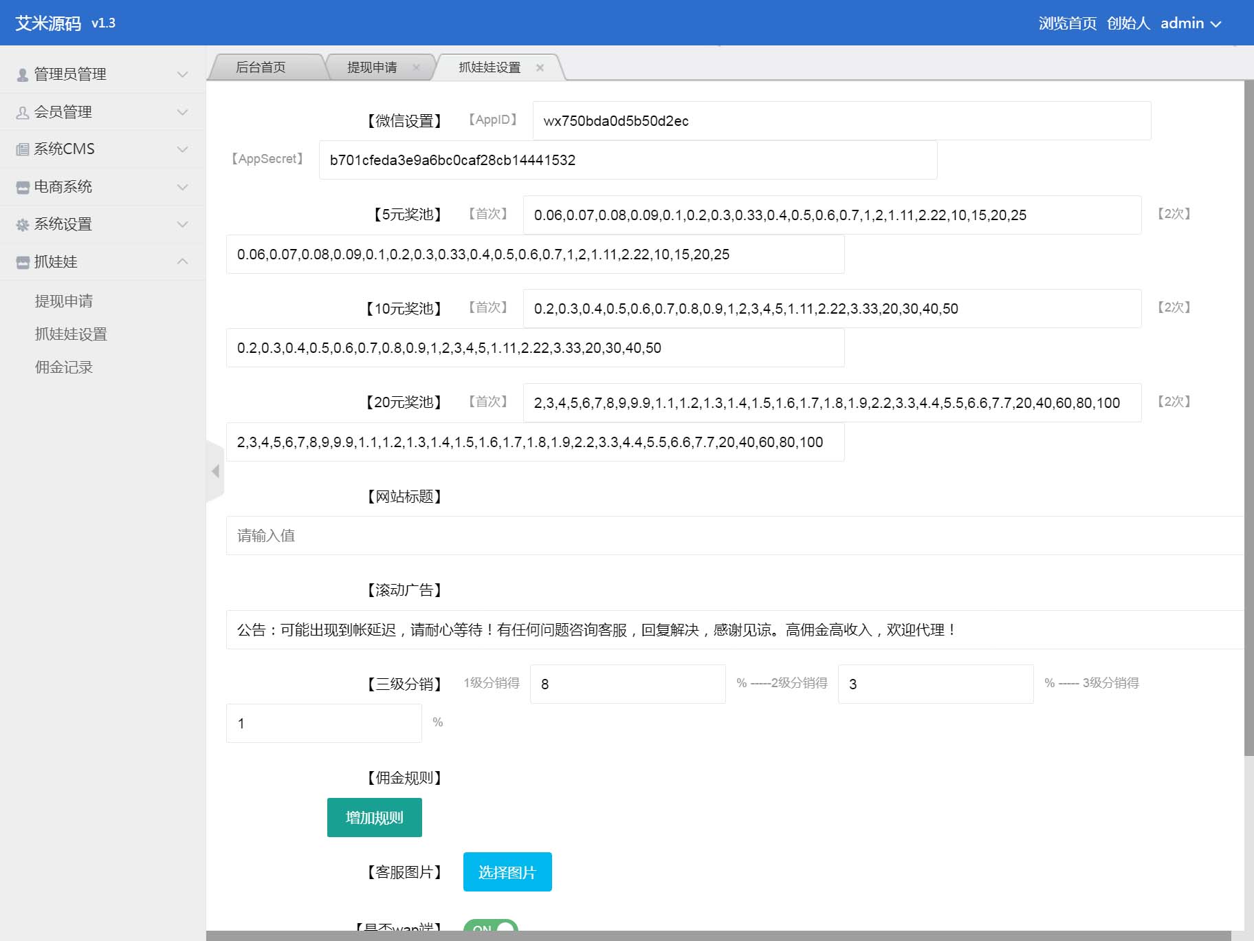Open the admin user dropdown
The height and width of the screenshot is (941, 1254).
[1191, 23]
